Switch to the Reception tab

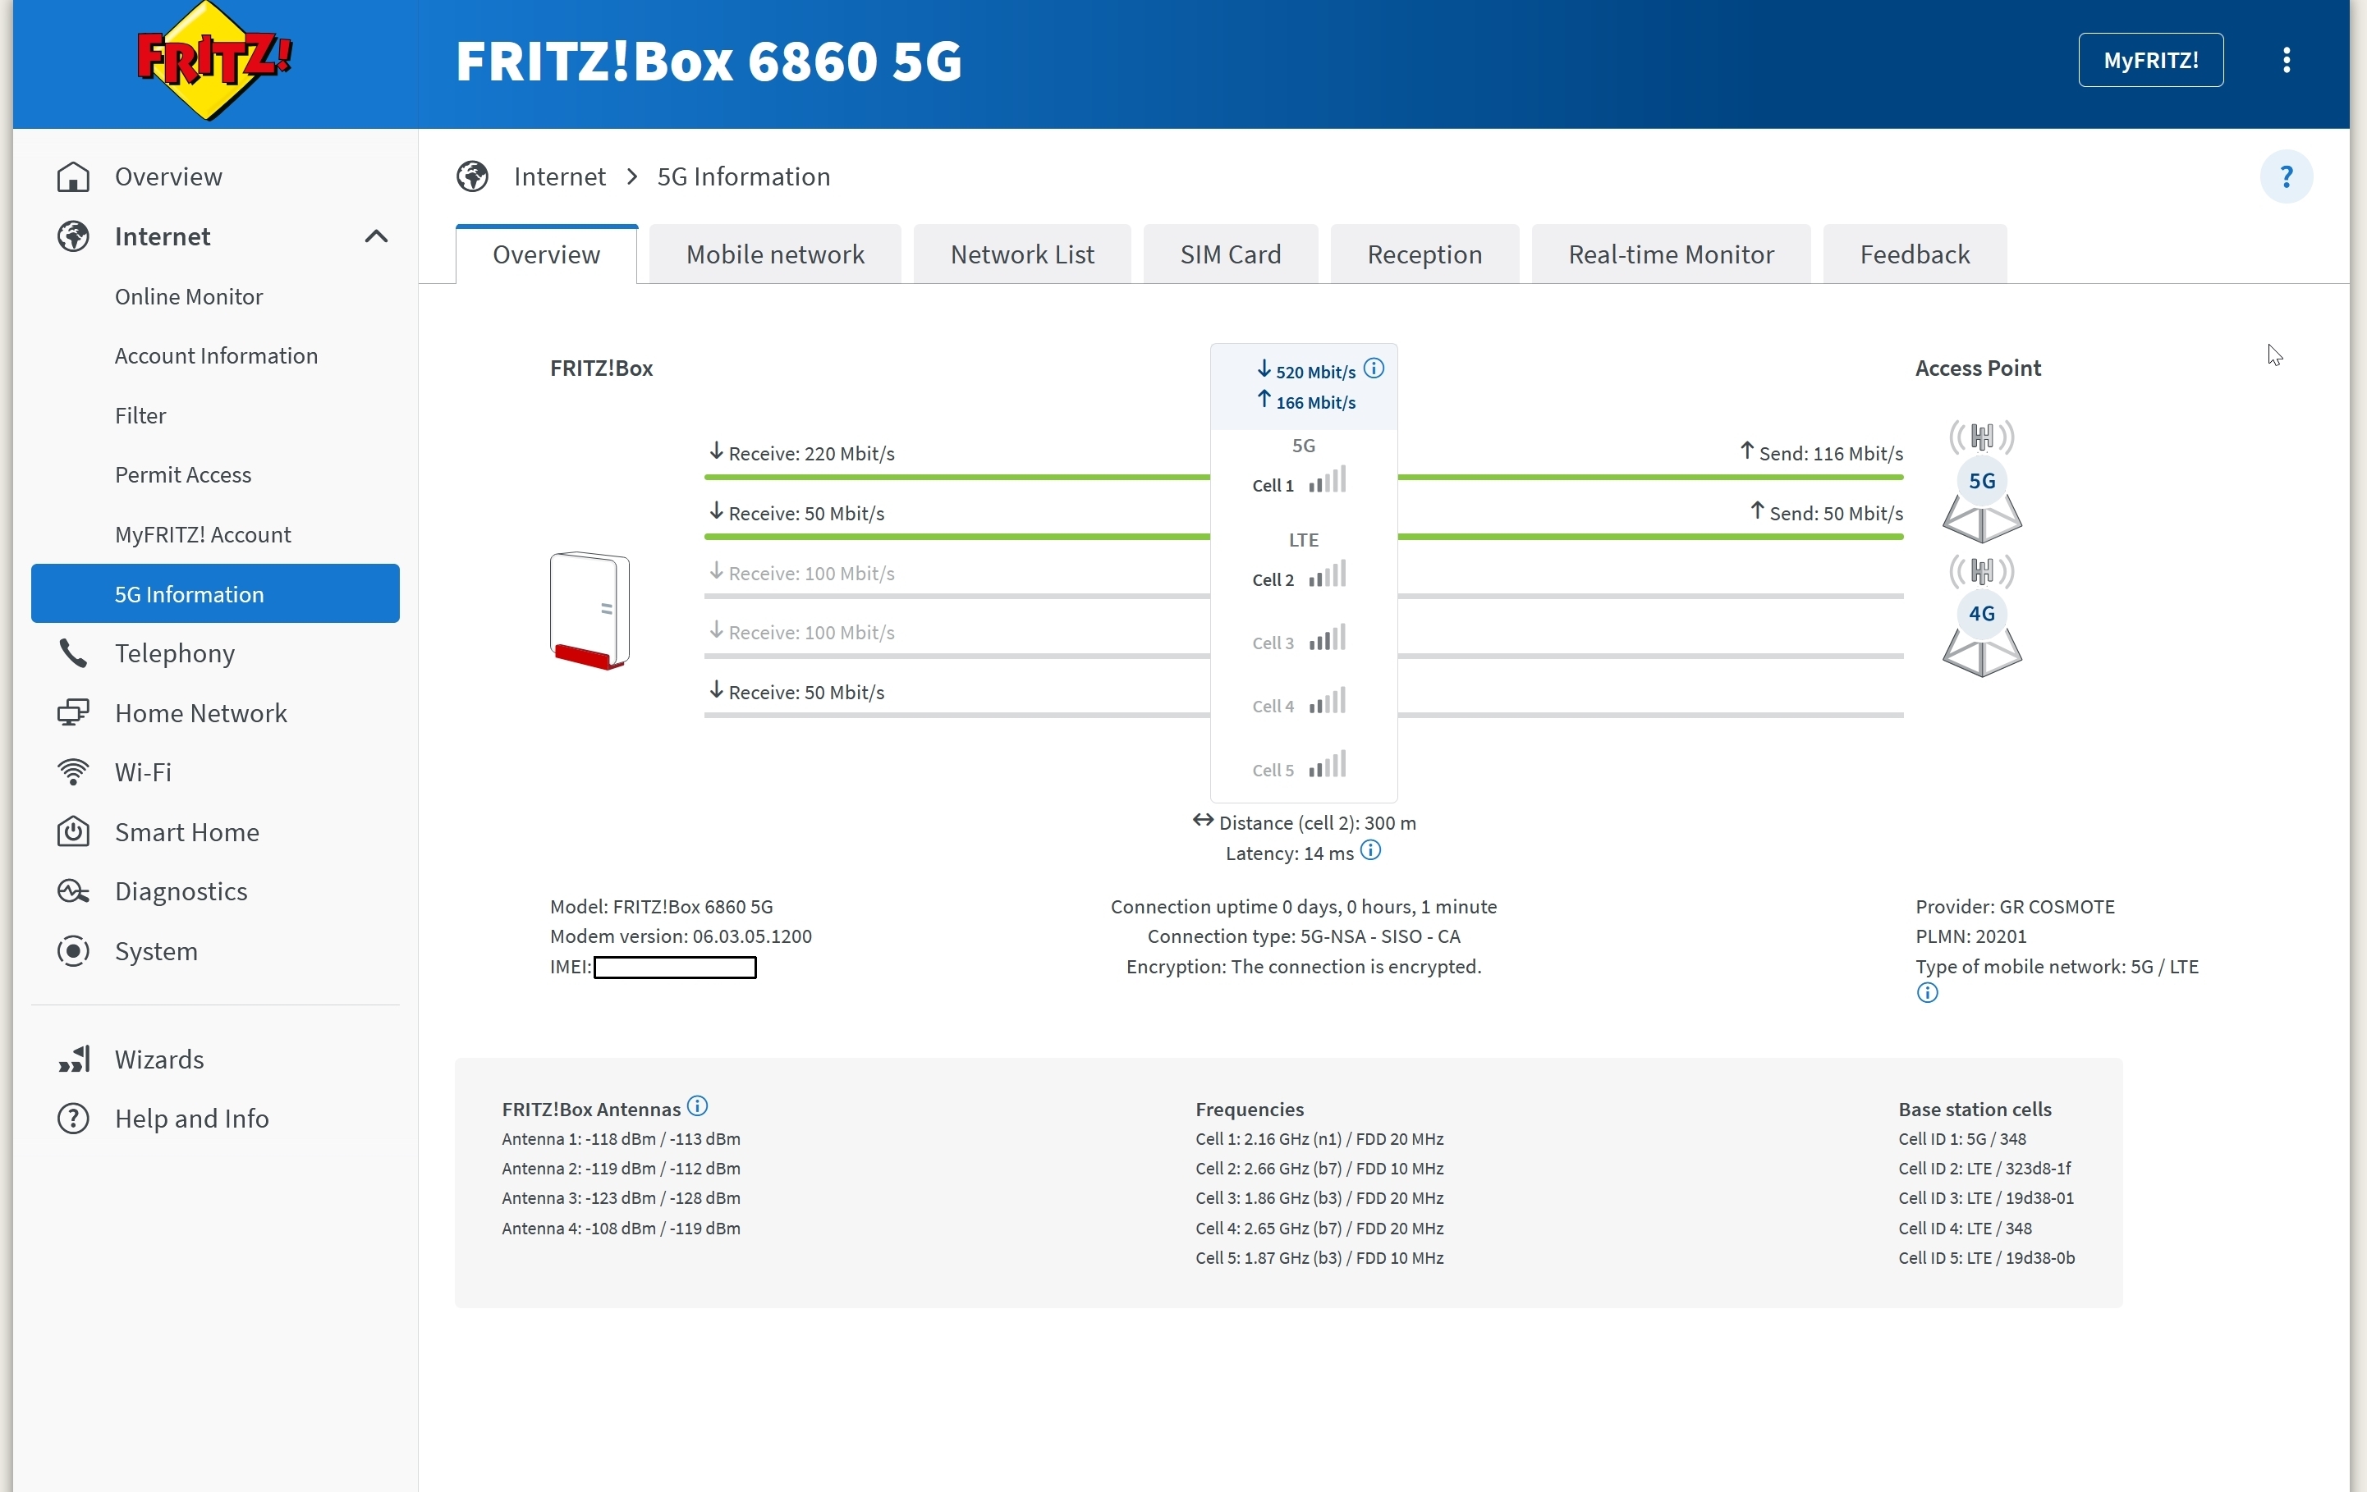pyautogui.click(x=1424, y=254)
